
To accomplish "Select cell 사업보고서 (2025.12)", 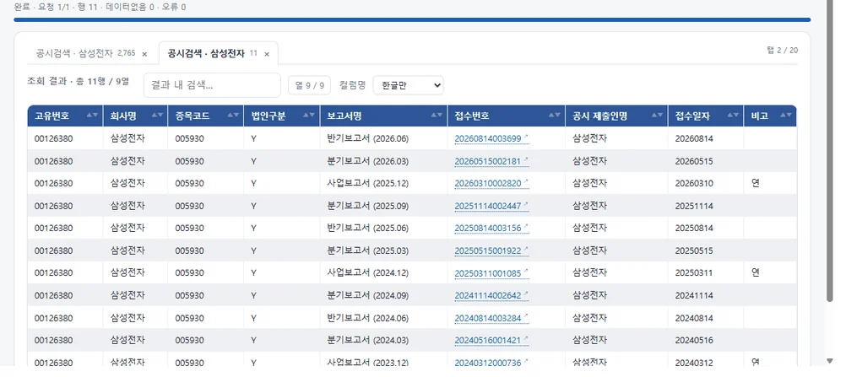I will click(383, 183).
